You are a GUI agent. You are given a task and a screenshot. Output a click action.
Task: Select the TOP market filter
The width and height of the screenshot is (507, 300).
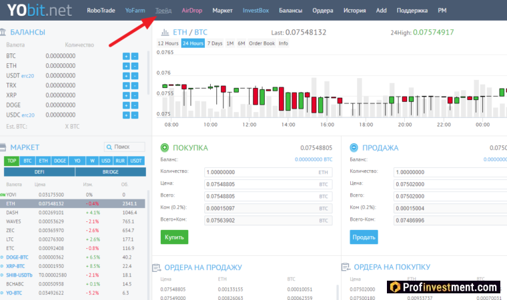[11, 161]
